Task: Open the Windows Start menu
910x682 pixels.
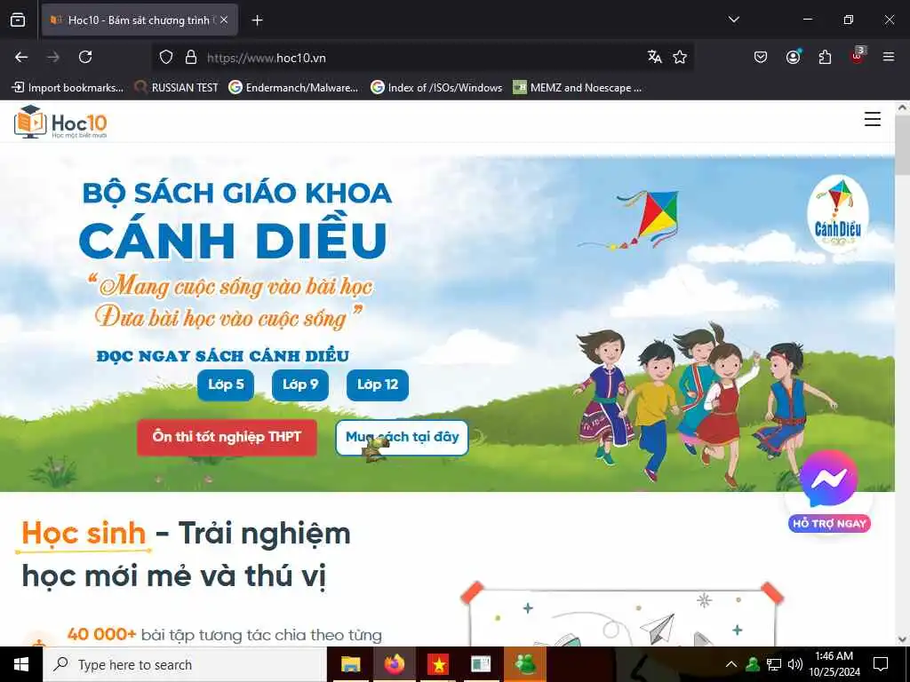Action: [x=21, y=664]
